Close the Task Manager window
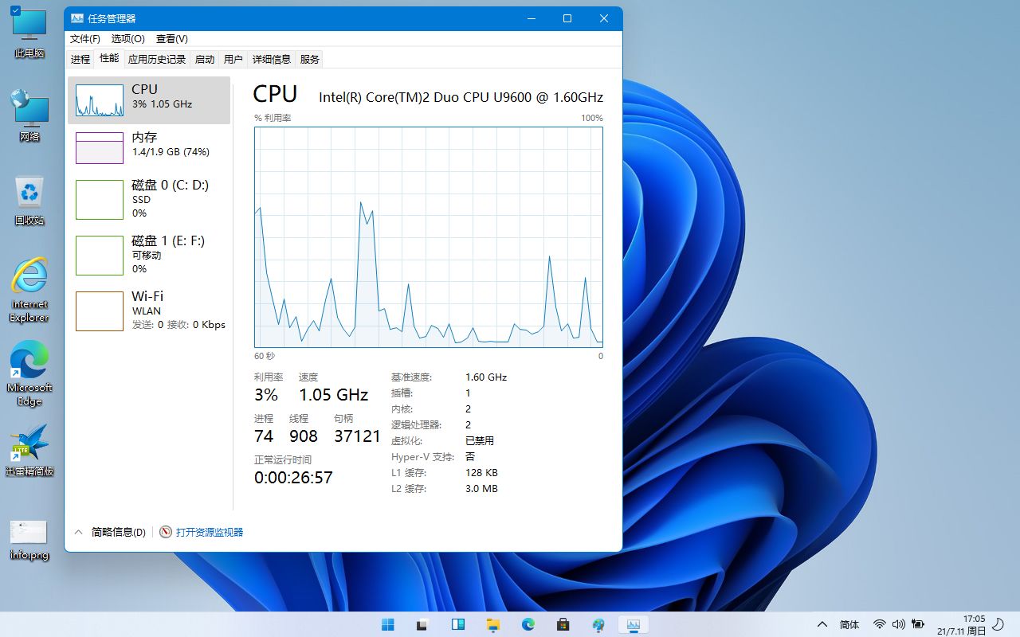This screenshot has height=637, width=1020. (x=604, y=18)
